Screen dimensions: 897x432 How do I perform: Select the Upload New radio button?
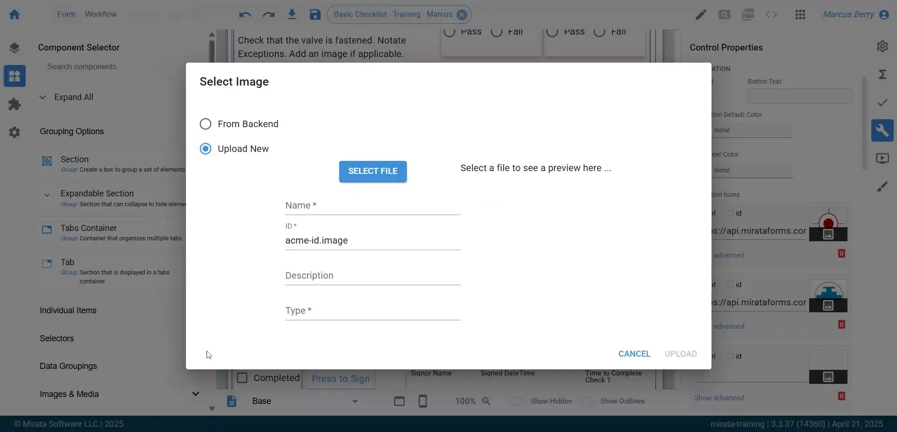[x=206, y=148]
